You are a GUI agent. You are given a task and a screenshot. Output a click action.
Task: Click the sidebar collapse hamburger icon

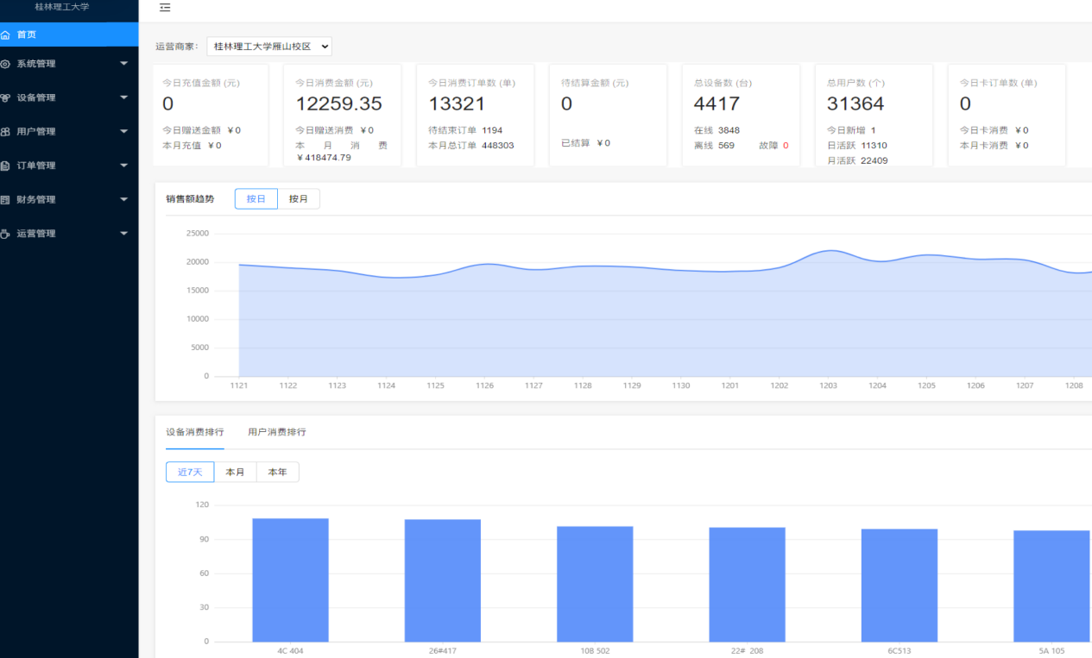(165, 8)
